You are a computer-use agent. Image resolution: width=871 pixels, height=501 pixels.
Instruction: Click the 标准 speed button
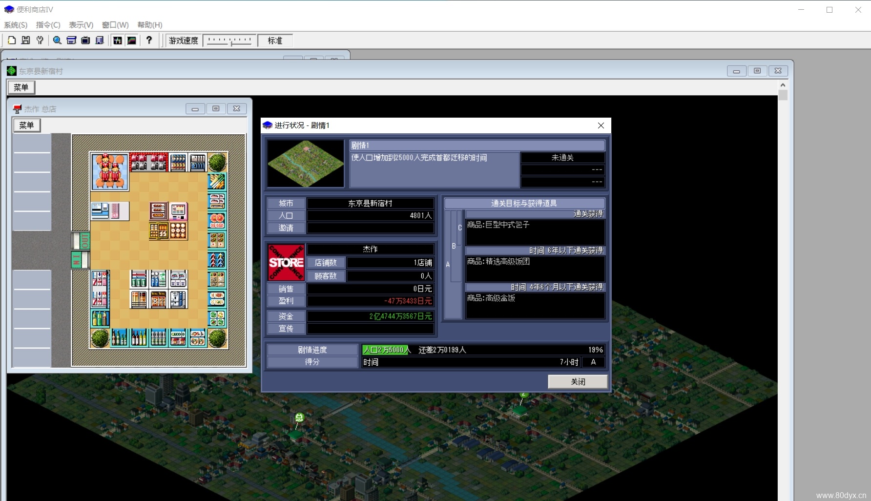(x=275, y=41)
